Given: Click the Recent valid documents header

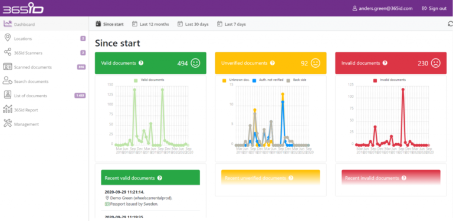Looking at the screenshot, I should tap(150, 177).
